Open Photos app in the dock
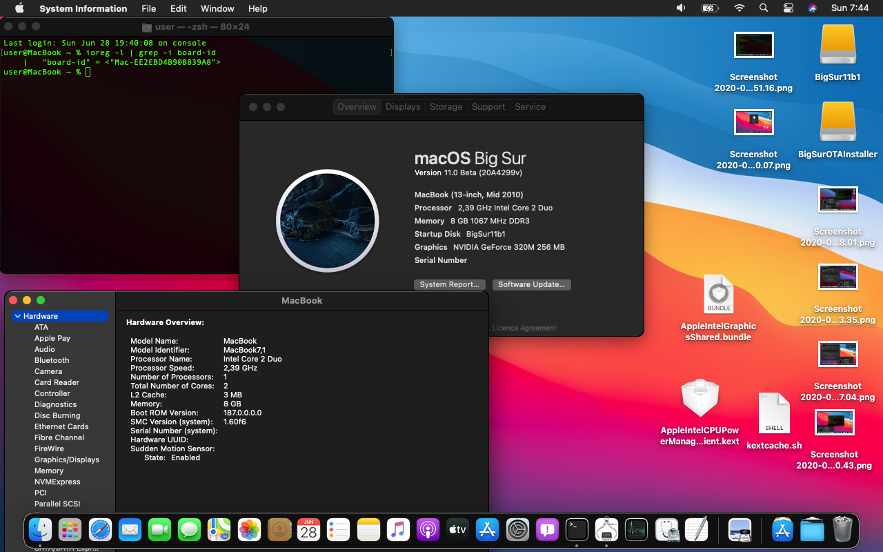This screenshot has width=883, height=552. point(249,530)
